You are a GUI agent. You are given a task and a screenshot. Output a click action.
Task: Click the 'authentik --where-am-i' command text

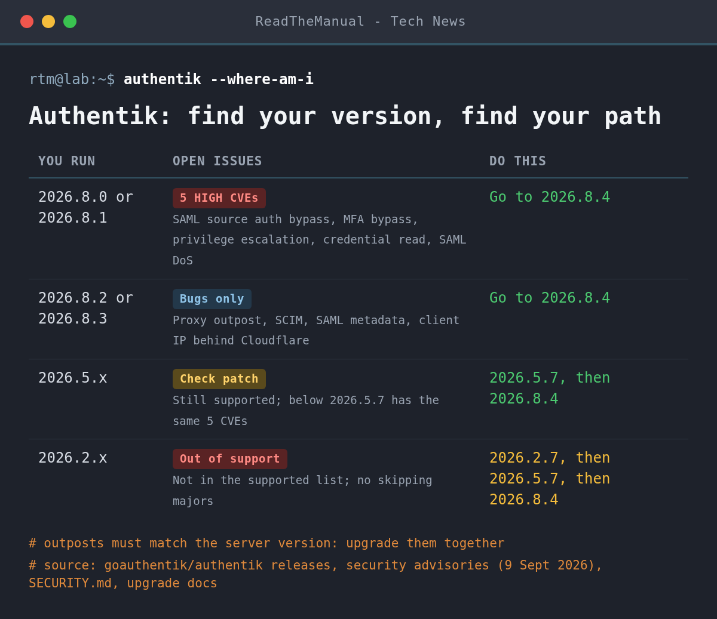[x=219, y=79]
